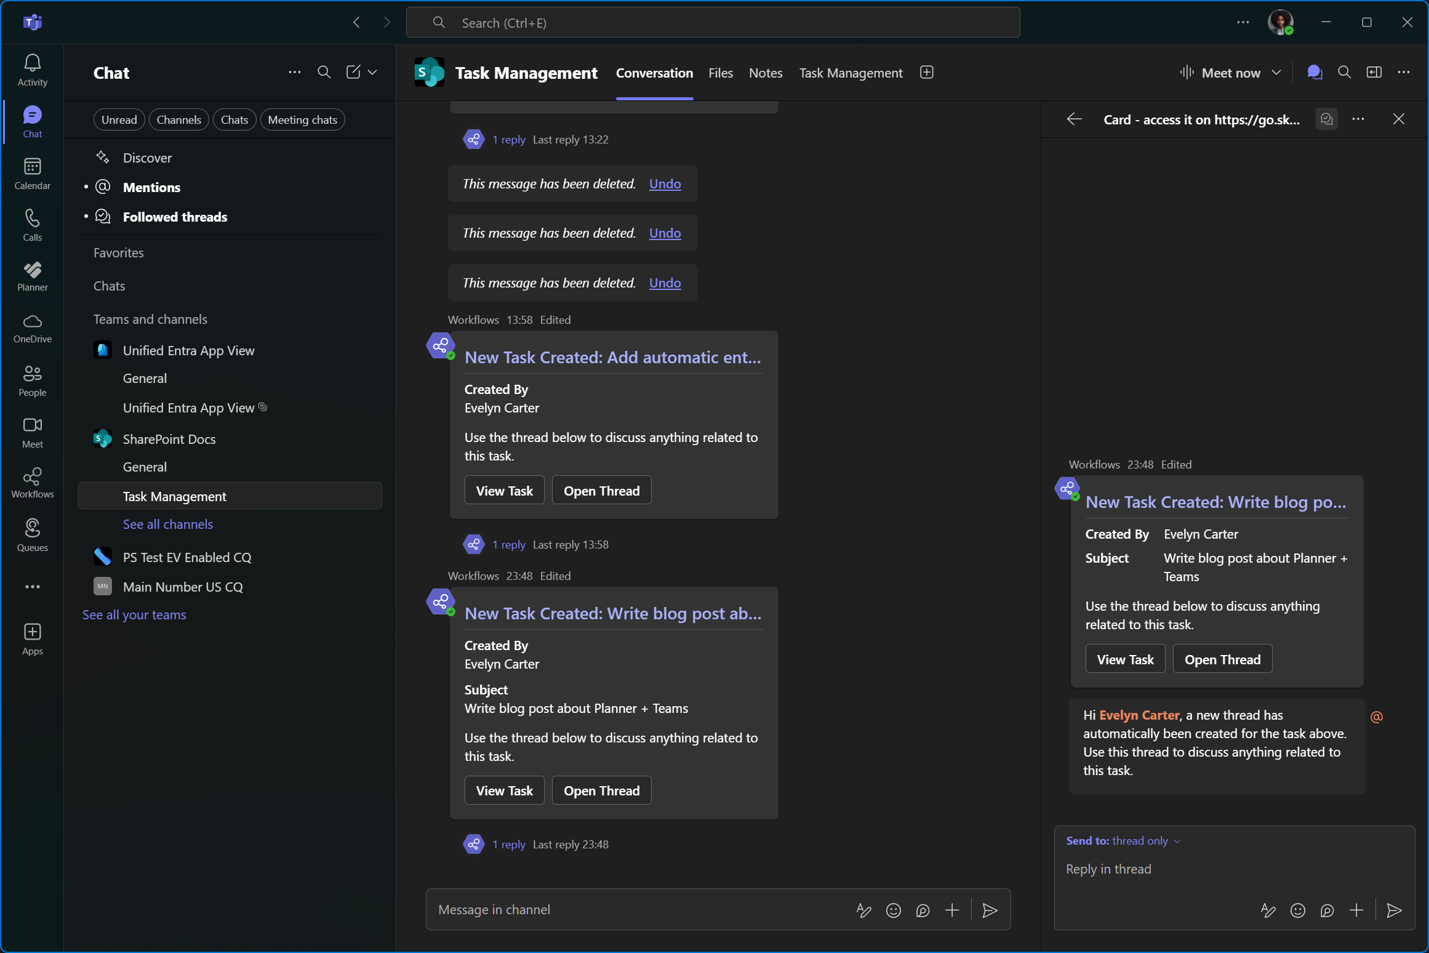Collapse the Favorites section
Image resolution: width=1429 pixels, height=953 pixels.
[119, 252]
